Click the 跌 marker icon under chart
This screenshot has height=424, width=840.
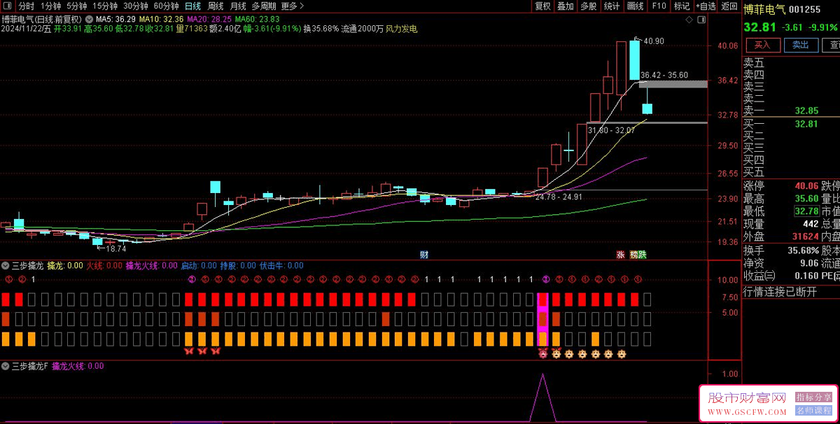[642, 254]
